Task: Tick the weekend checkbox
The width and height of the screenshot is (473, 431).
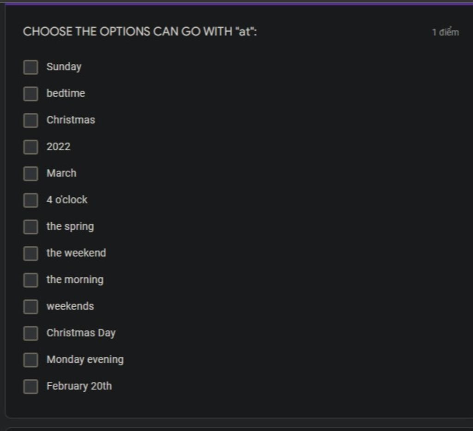Action: pos(30,253)
